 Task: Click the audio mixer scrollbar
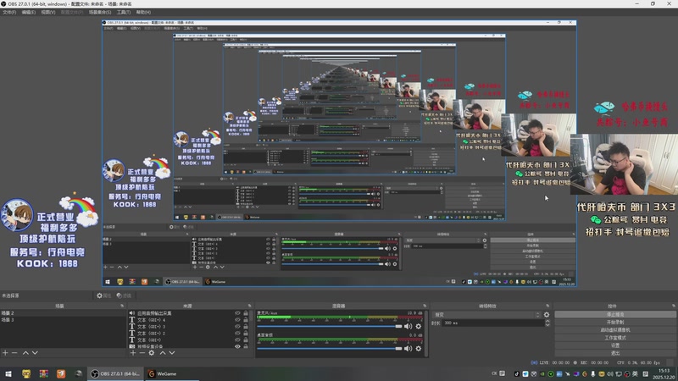pyautogui.click(x=426, y=333)
